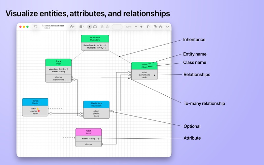The image size is (264, 165).
Task: Click the Music.xcdatamodel window title
Action: 54,26
